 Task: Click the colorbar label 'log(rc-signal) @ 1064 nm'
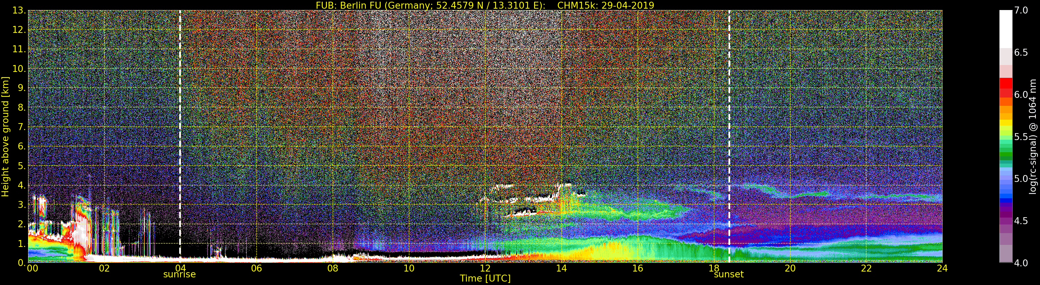point(1033,137)
